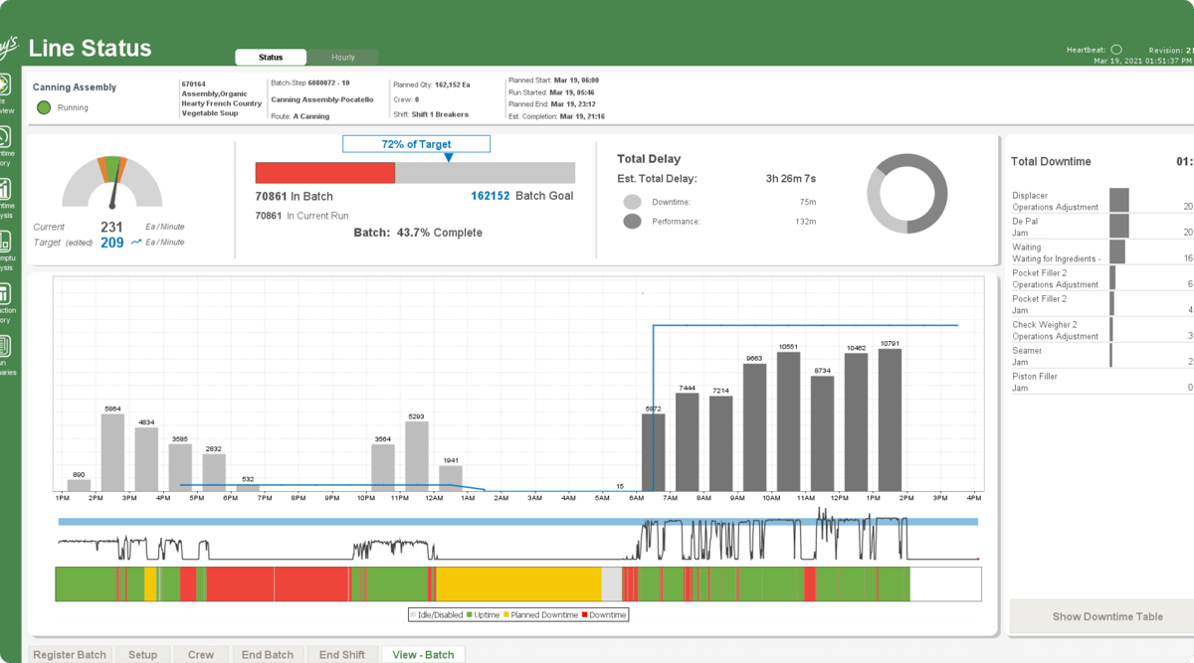
Task: Open the Overview icon in the left sidebar
Action: 4,83
